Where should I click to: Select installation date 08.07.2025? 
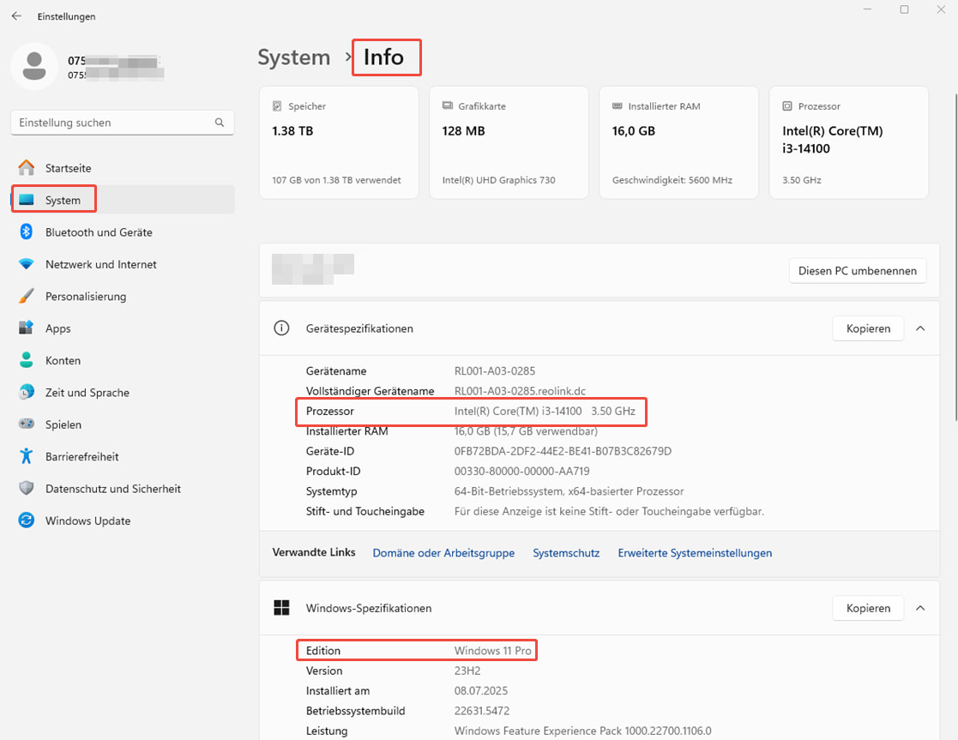pos(481,691)
